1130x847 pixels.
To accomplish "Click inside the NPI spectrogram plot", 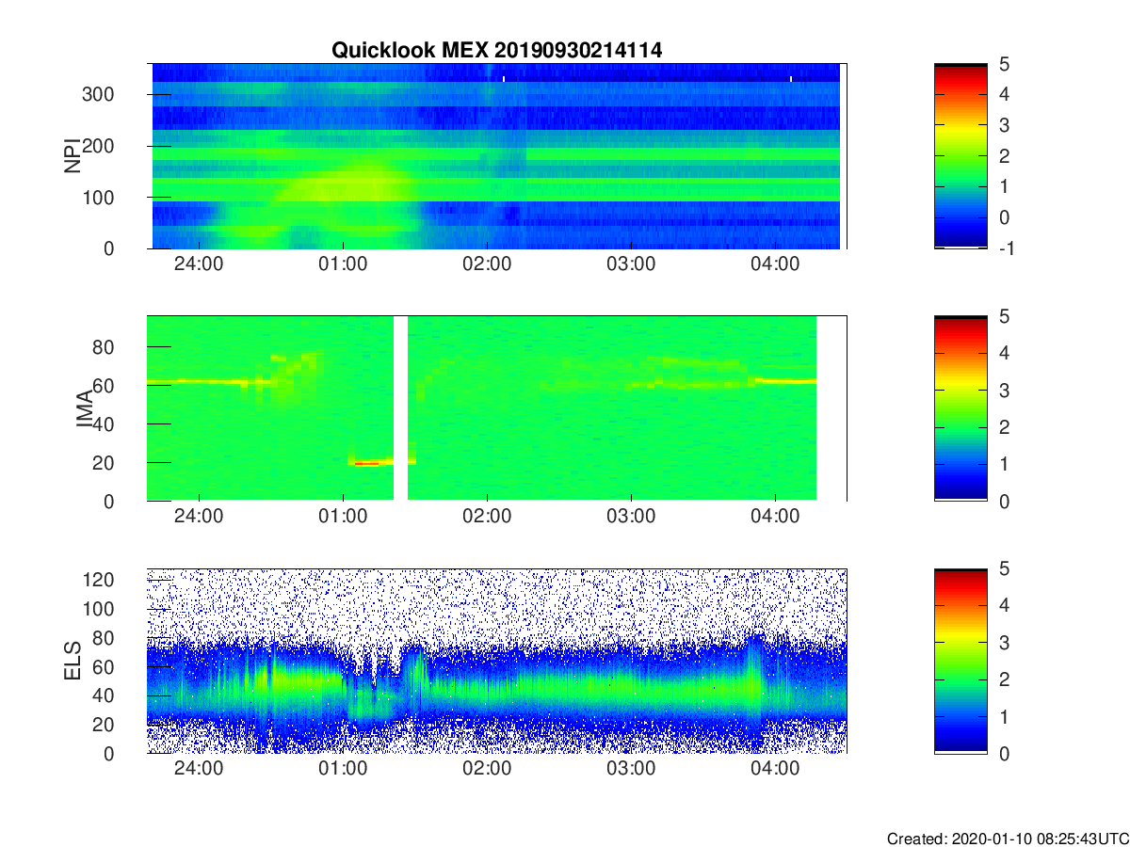I will click(x=496, y=156).
